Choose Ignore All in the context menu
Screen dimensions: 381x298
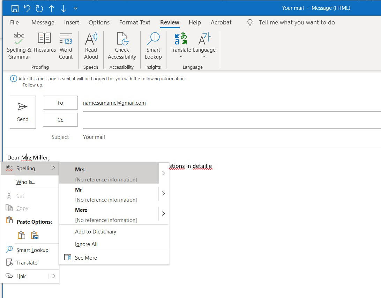86,244
